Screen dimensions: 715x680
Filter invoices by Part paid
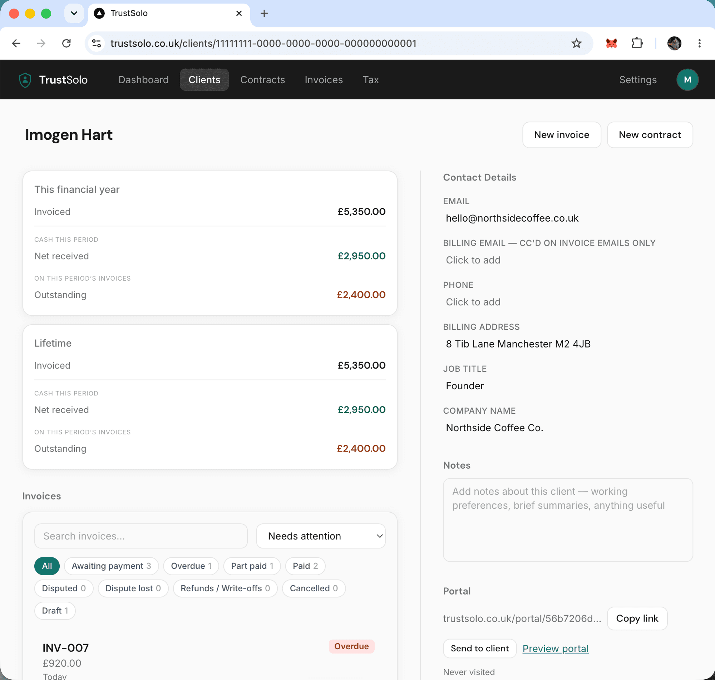coord(252,566)
